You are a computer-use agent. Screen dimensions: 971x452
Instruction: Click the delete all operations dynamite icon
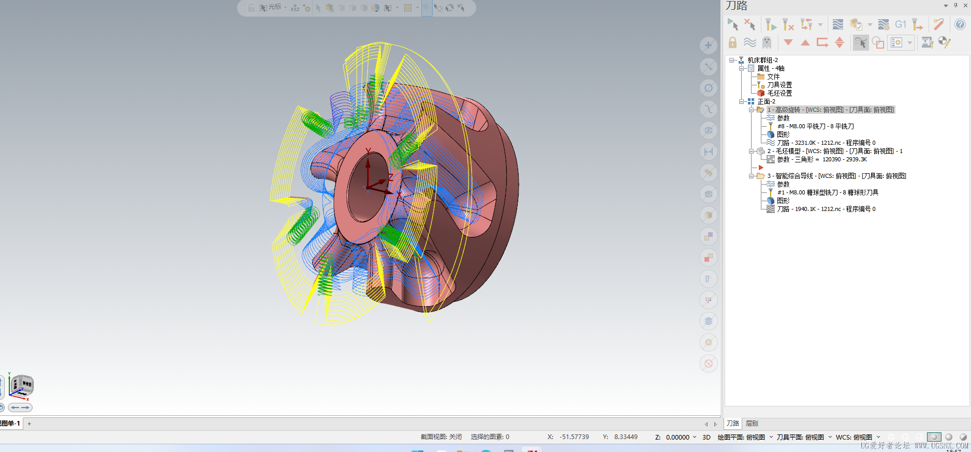938,24
